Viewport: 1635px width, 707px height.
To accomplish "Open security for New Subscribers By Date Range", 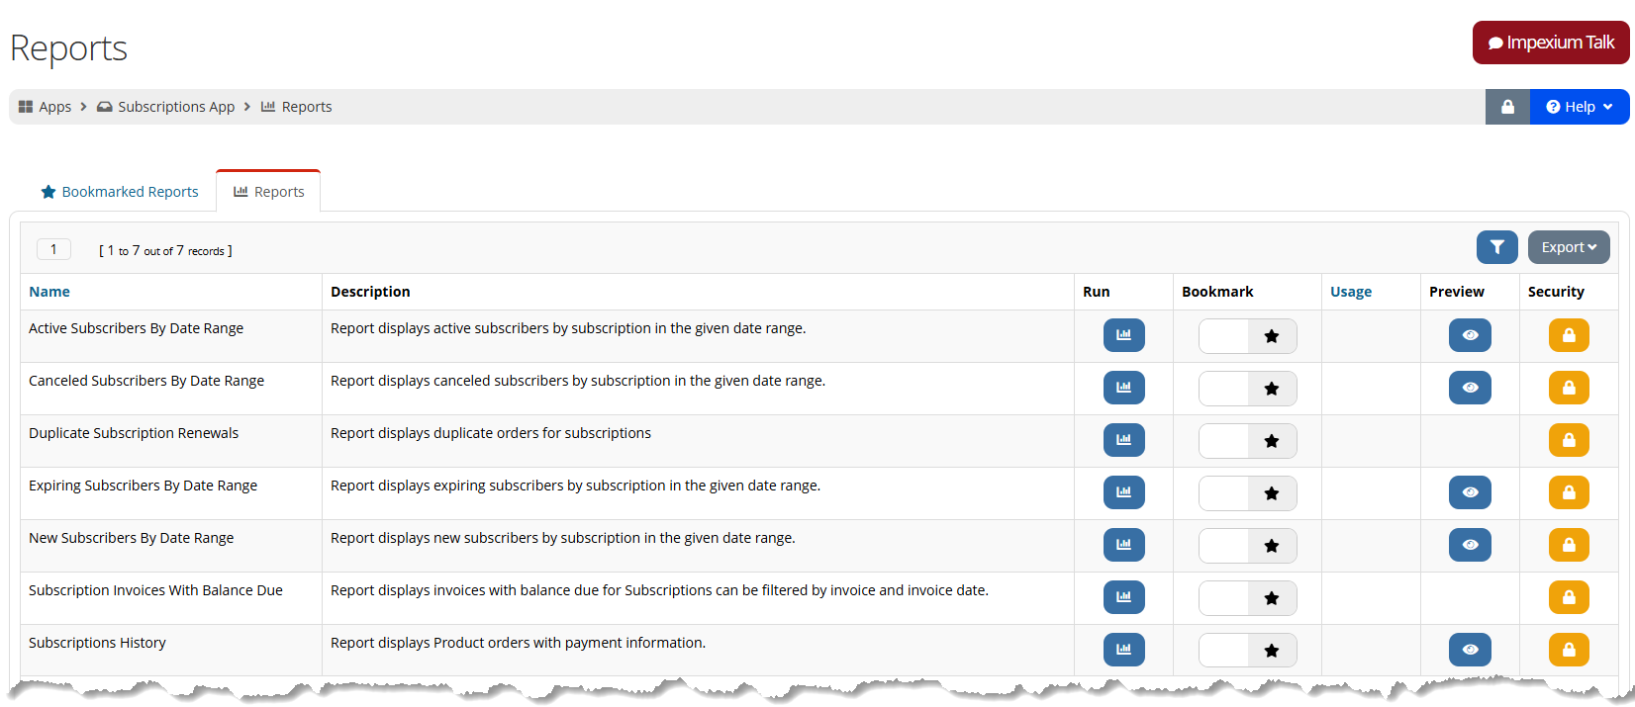I will pos(1569,545).
